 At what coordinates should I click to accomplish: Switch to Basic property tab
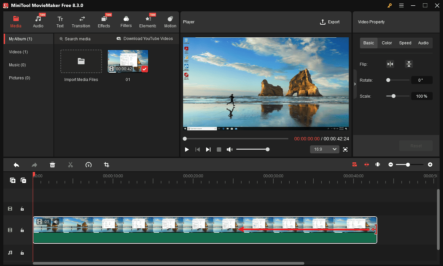tap(369, 43)
